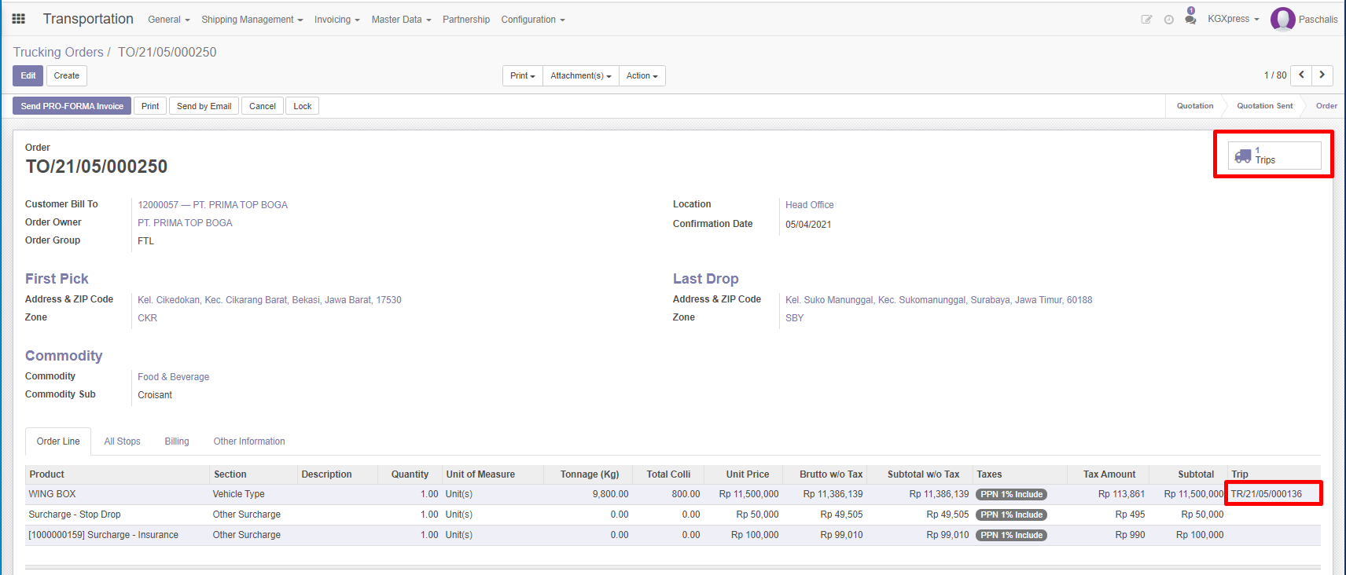Sort by Tax Amount column header
The width and height of the screenshot is (1346, 575).
[x=1109, y=474]
